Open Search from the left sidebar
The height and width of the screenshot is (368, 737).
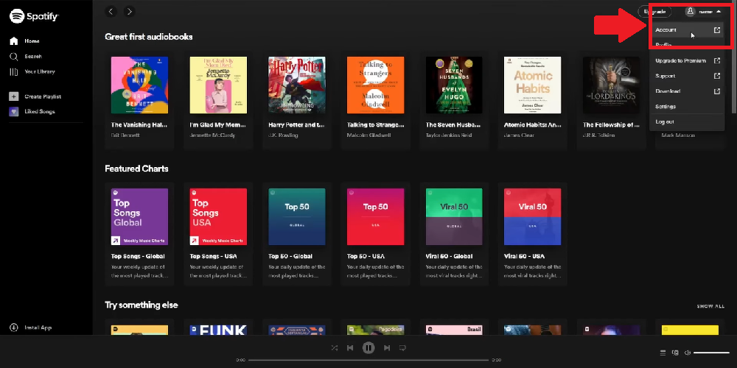click(x=13, y=57)
